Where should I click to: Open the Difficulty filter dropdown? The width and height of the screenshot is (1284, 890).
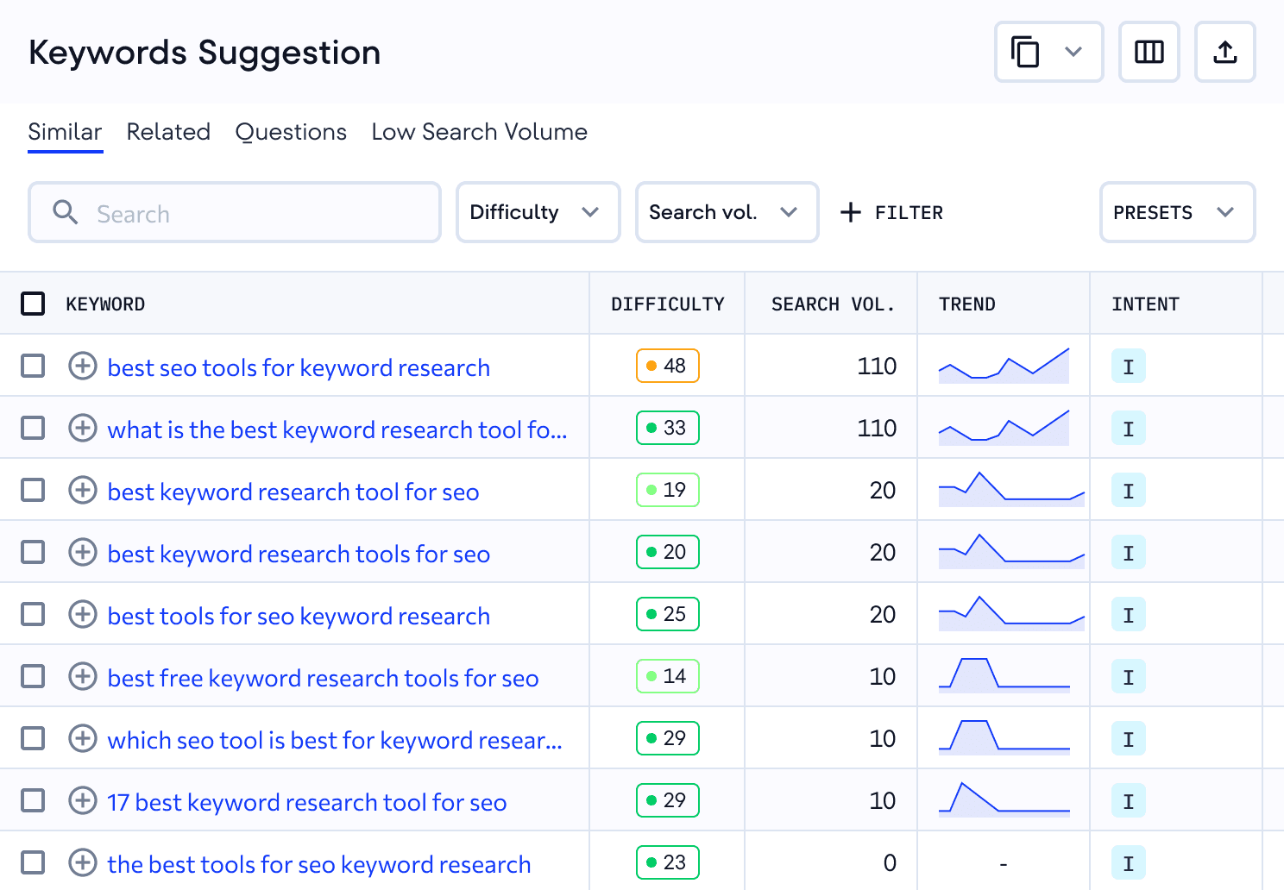click(538, 212)
